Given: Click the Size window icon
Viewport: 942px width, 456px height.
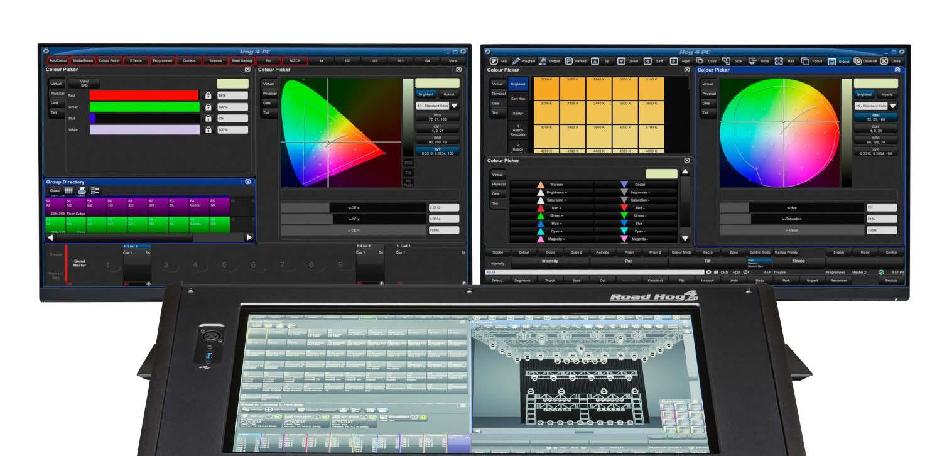Looking at the screenshot, I should [x=726, y=61].
